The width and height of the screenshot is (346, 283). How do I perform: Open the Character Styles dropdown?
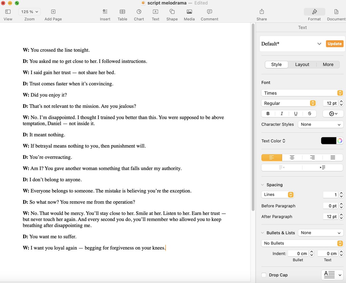(321, 124)
